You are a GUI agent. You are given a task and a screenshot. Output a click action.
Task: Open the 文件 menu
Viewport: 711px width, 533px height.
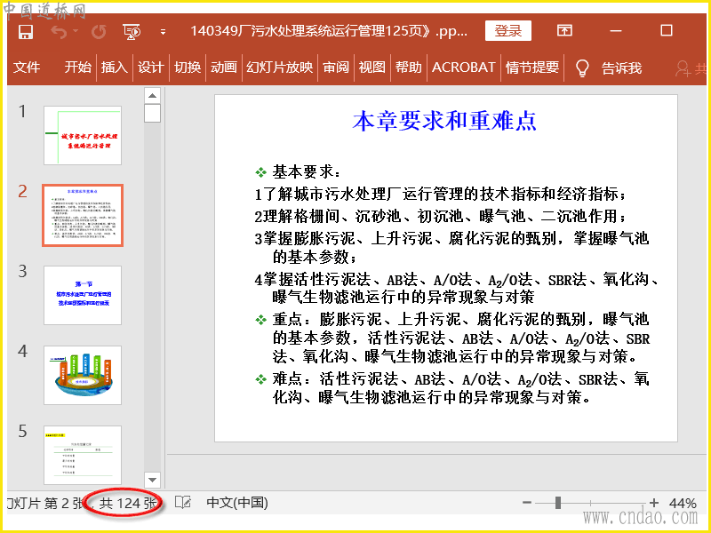[27, 68]
